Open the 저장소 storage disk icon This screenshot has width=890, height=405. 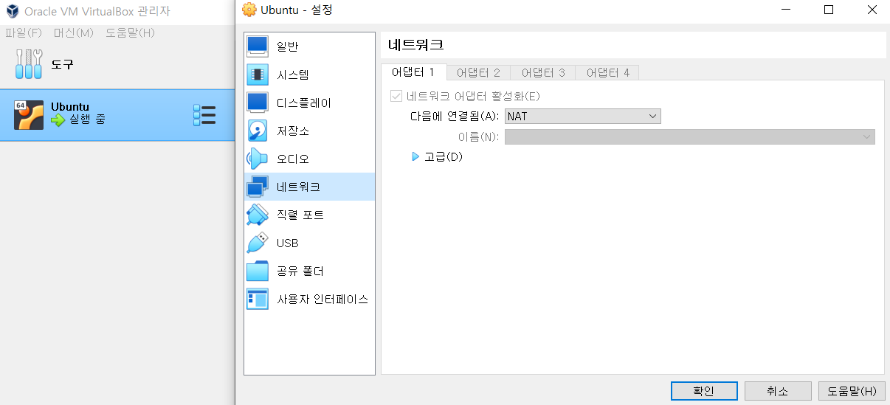coord(258,131)
